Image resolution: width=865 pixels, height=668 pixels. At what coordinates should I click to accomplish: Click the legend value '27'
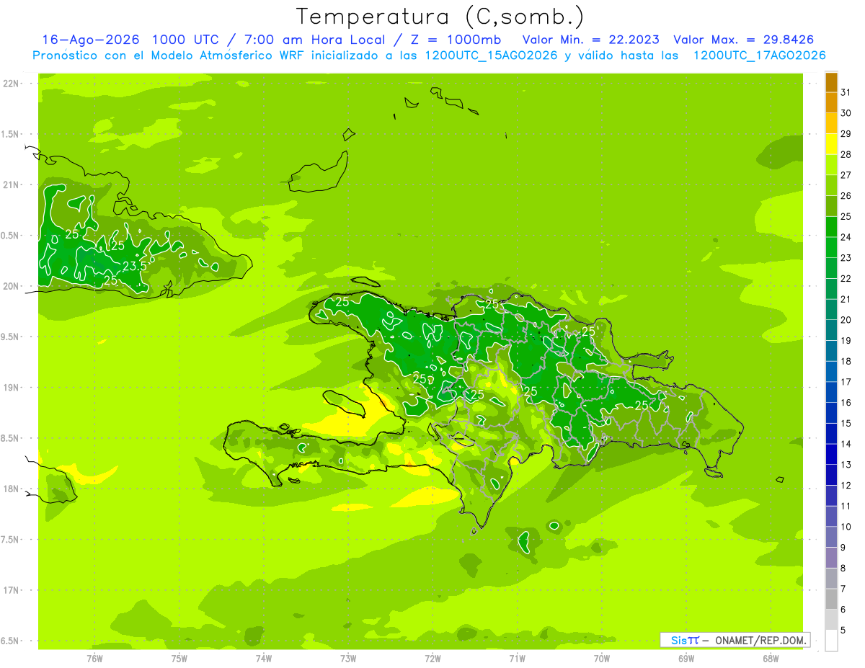tap(846, 175)
